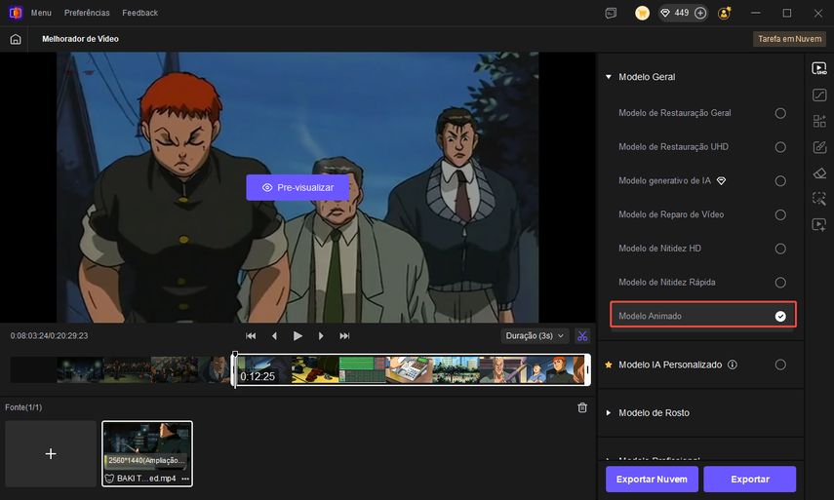This screenshot has height=500, width=834.
Task: Collapse the Modelo Geral section
Action: point(609,77)
